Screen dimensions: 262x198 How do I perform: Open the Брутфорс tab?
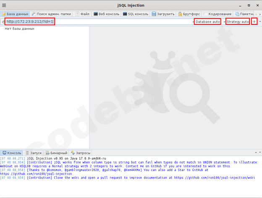pyautogui.click(x=189, y=14)
